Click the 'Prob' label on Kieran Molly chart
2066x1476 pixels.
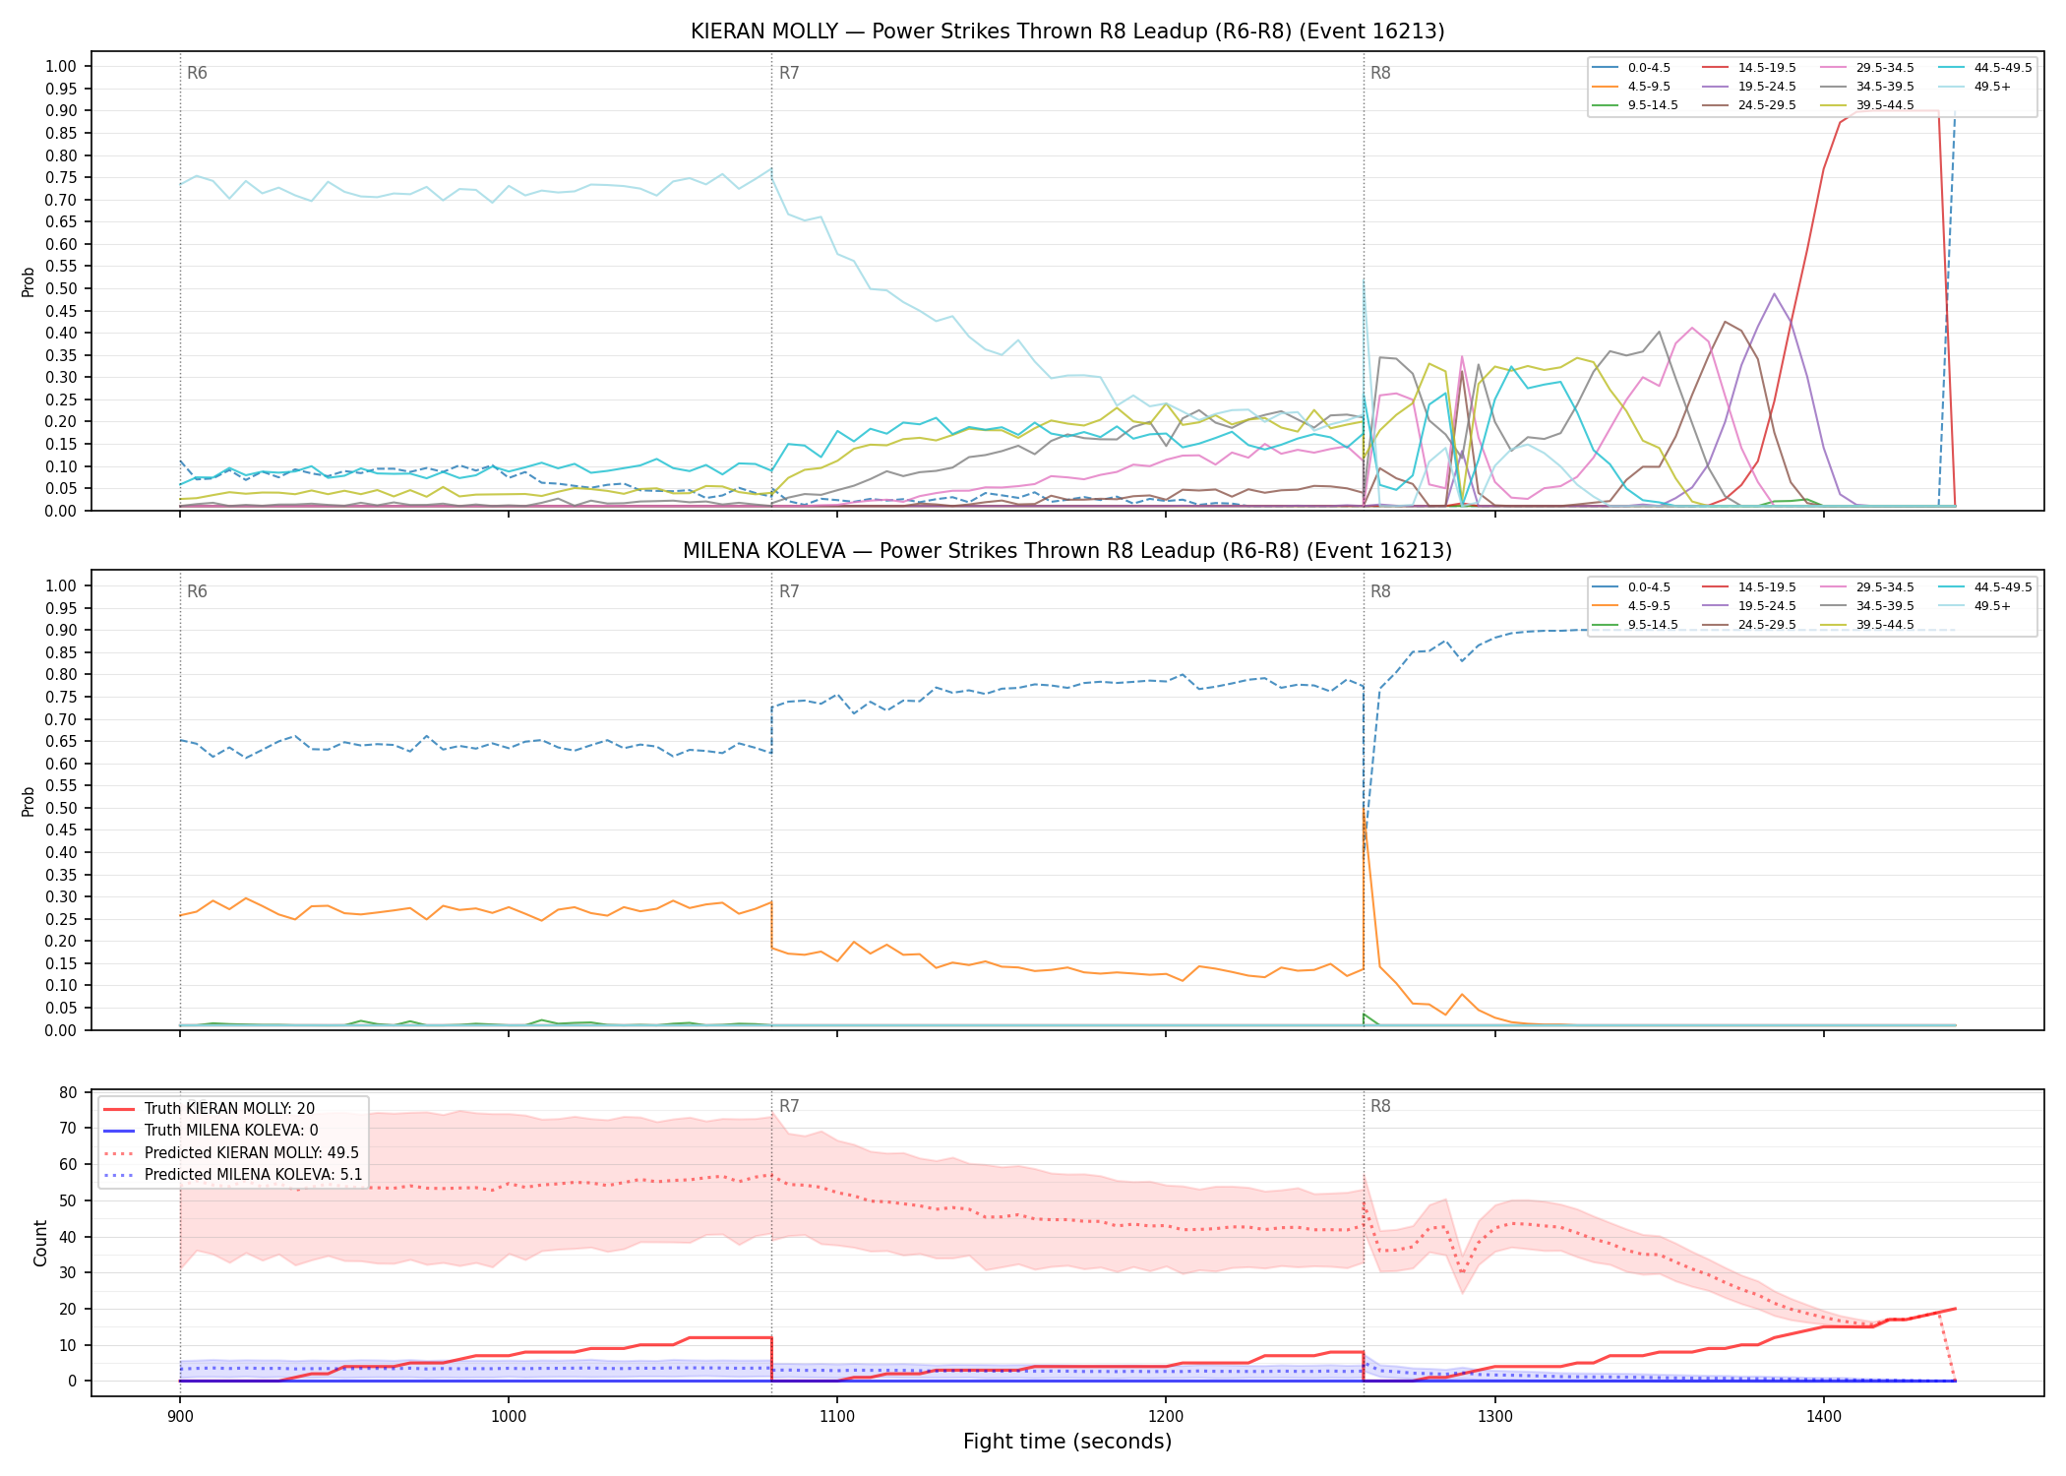(29, 281)
